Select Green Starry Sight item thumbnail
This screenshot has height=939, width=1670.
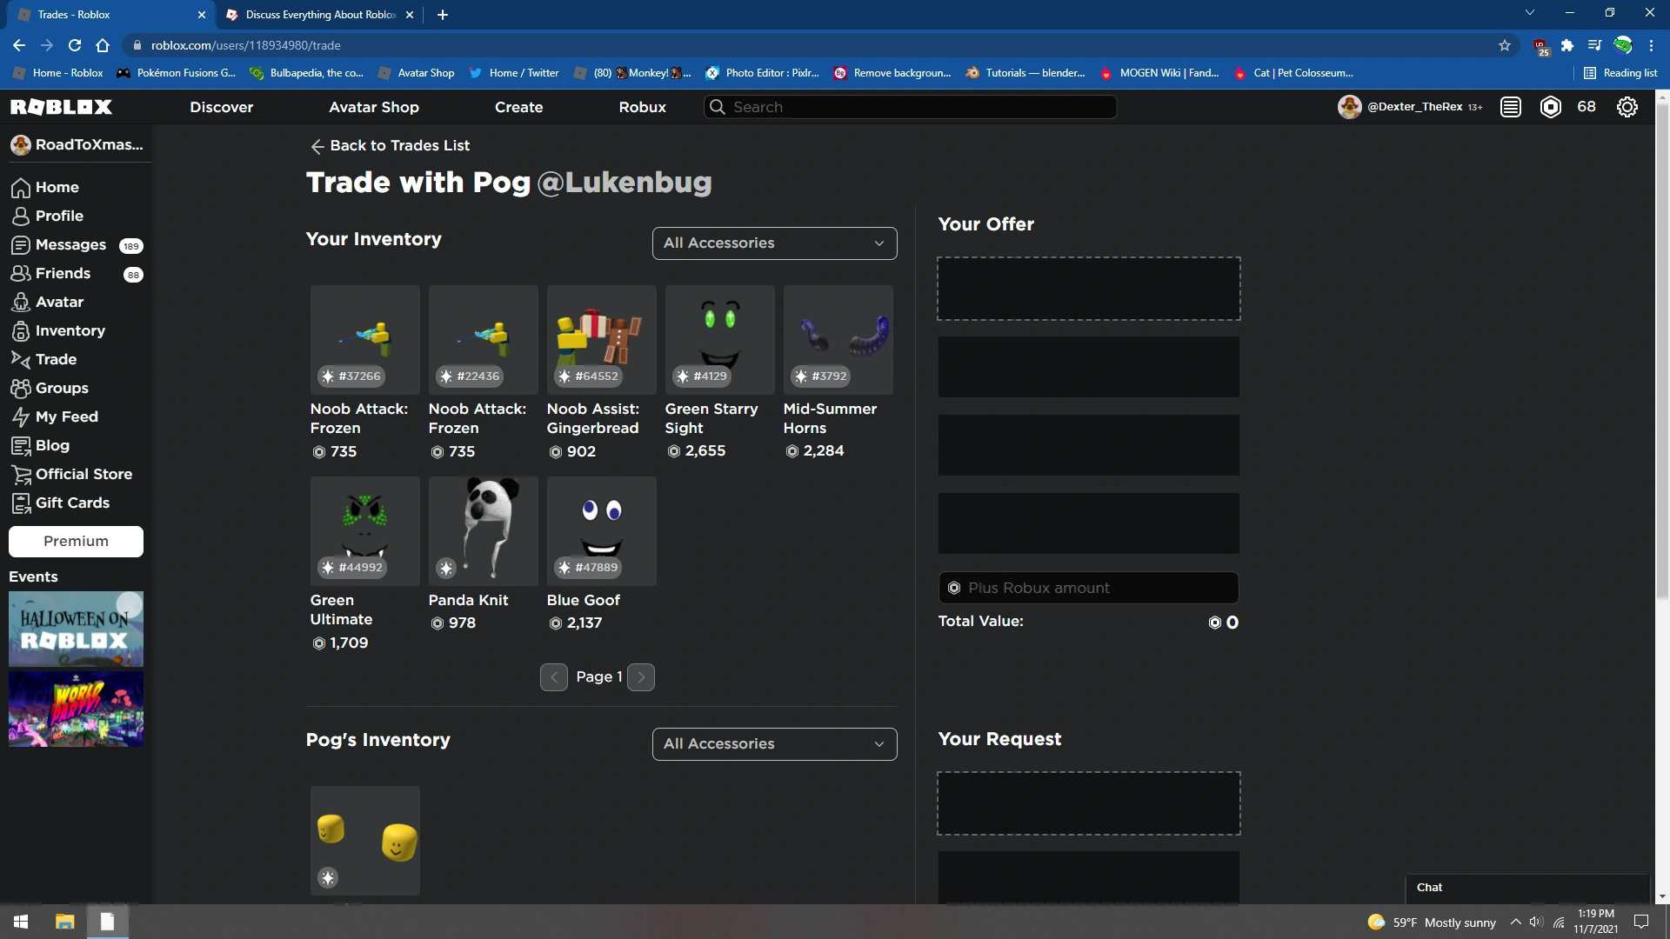click(719, 340)
